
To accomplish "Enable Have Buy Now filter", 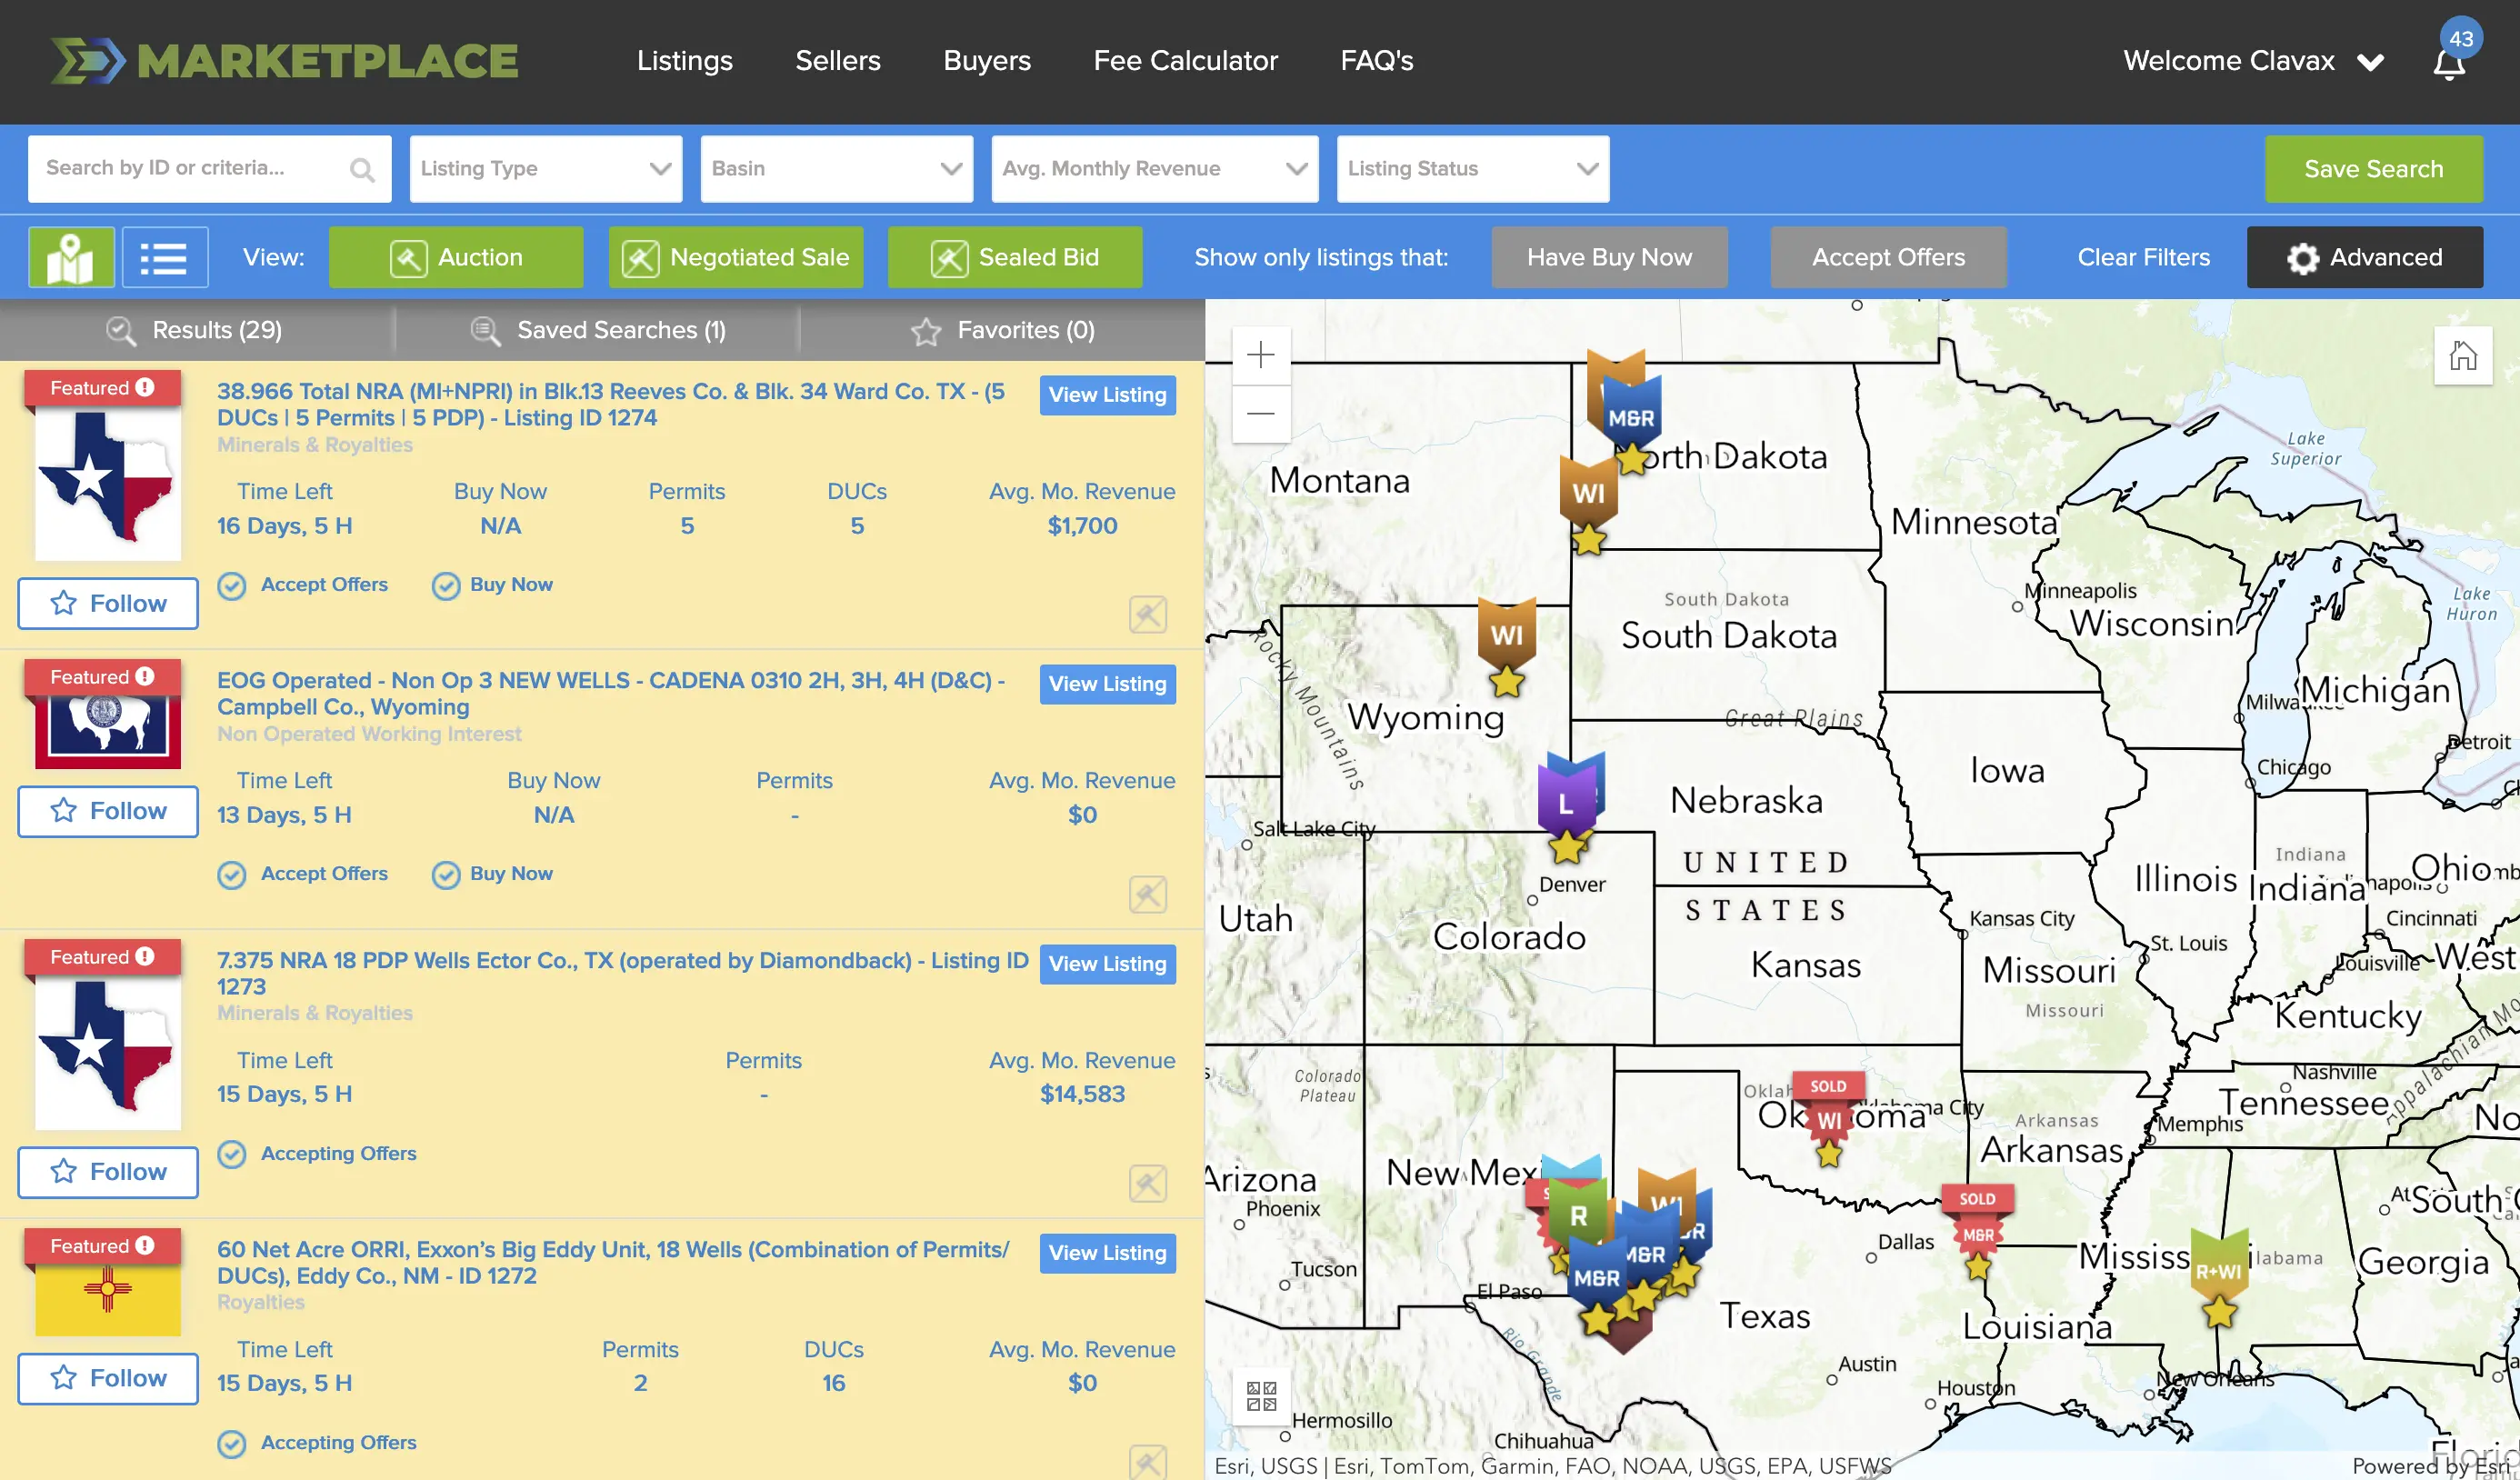I will 1608,257.
